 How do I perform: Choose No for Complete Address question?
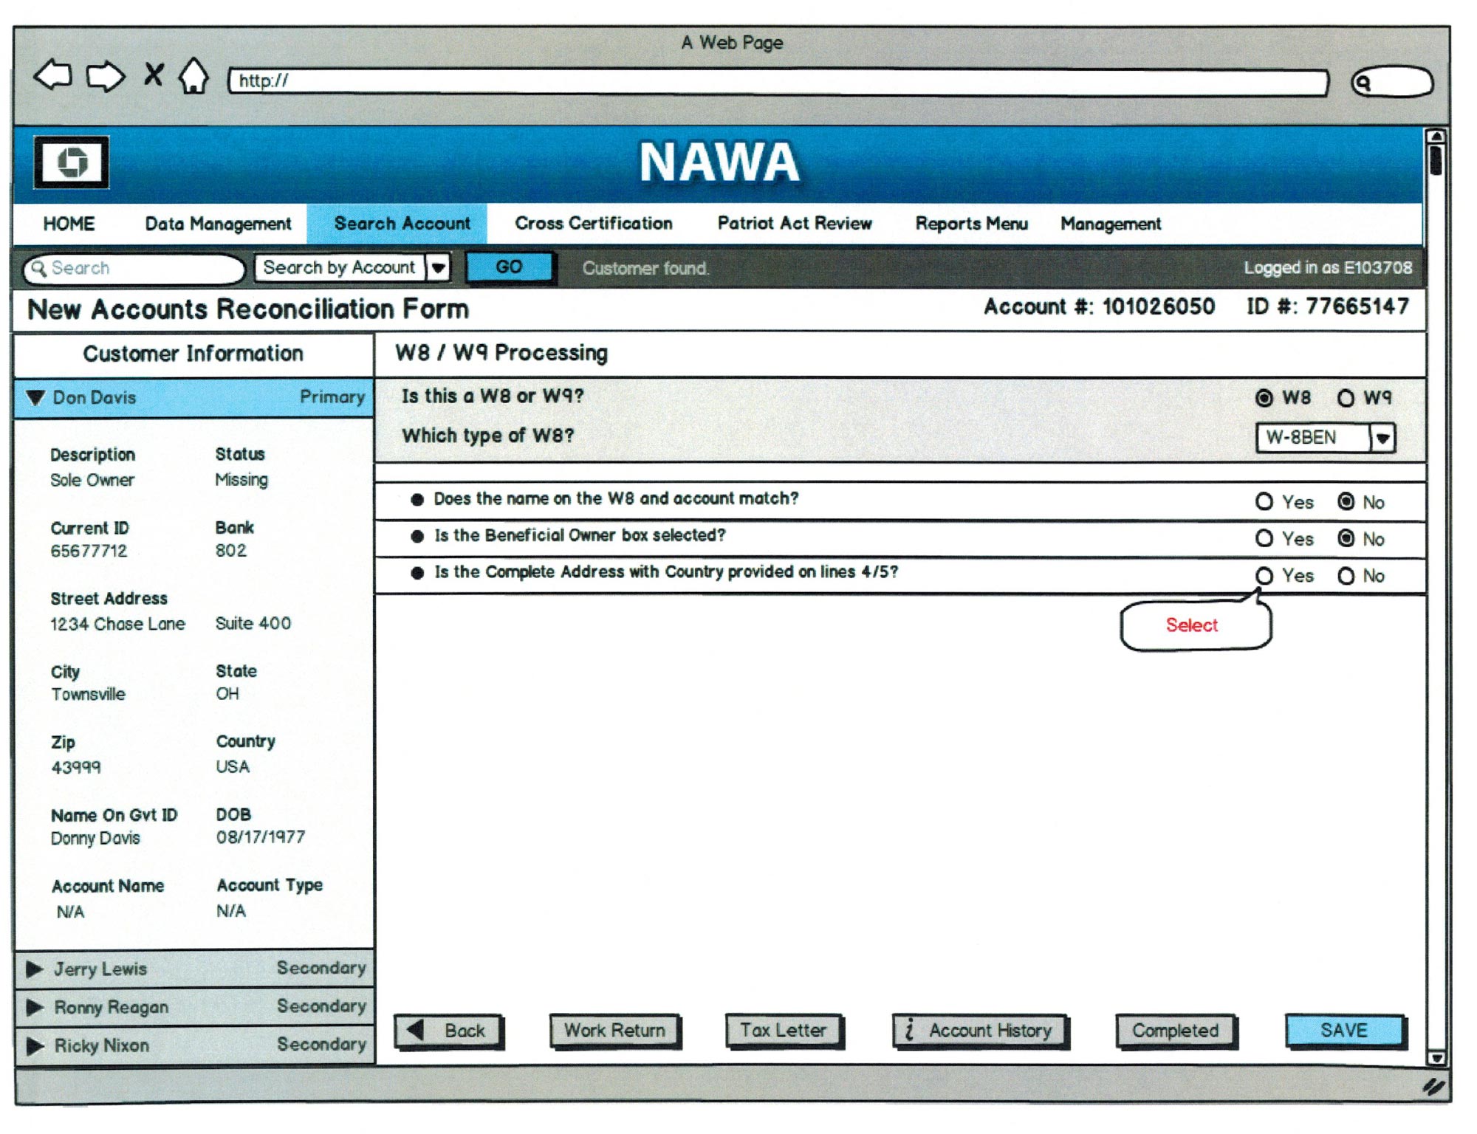click(1346, 576)
